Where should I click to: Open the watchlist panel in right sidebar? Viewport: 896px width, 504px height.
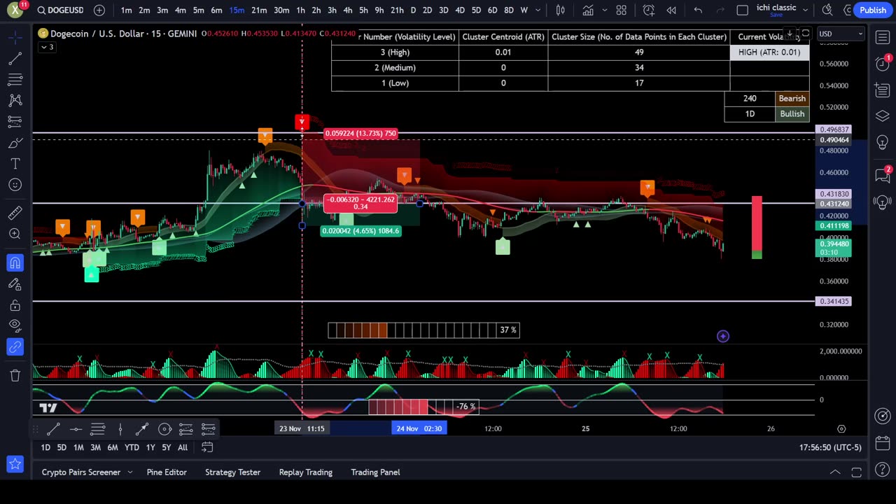[x=883, y=37]
